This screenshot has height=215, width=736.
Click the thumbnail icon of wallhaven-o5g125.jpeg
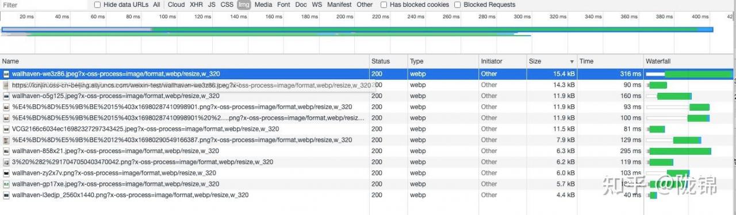tap(6, 96)
